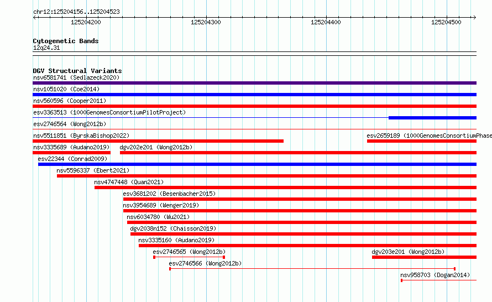Click red bar of esv3681202 variant
The image size is (492, 302).
(300, 199)
